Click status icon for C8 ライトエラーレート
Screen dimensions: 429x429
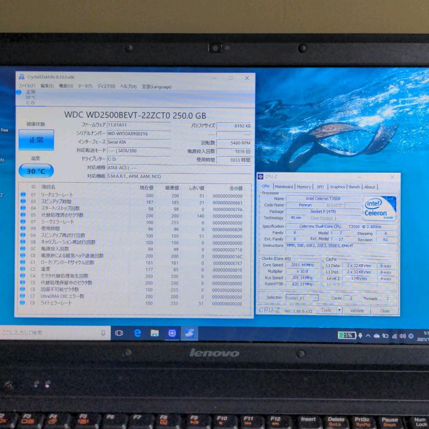tap(23, 303)
